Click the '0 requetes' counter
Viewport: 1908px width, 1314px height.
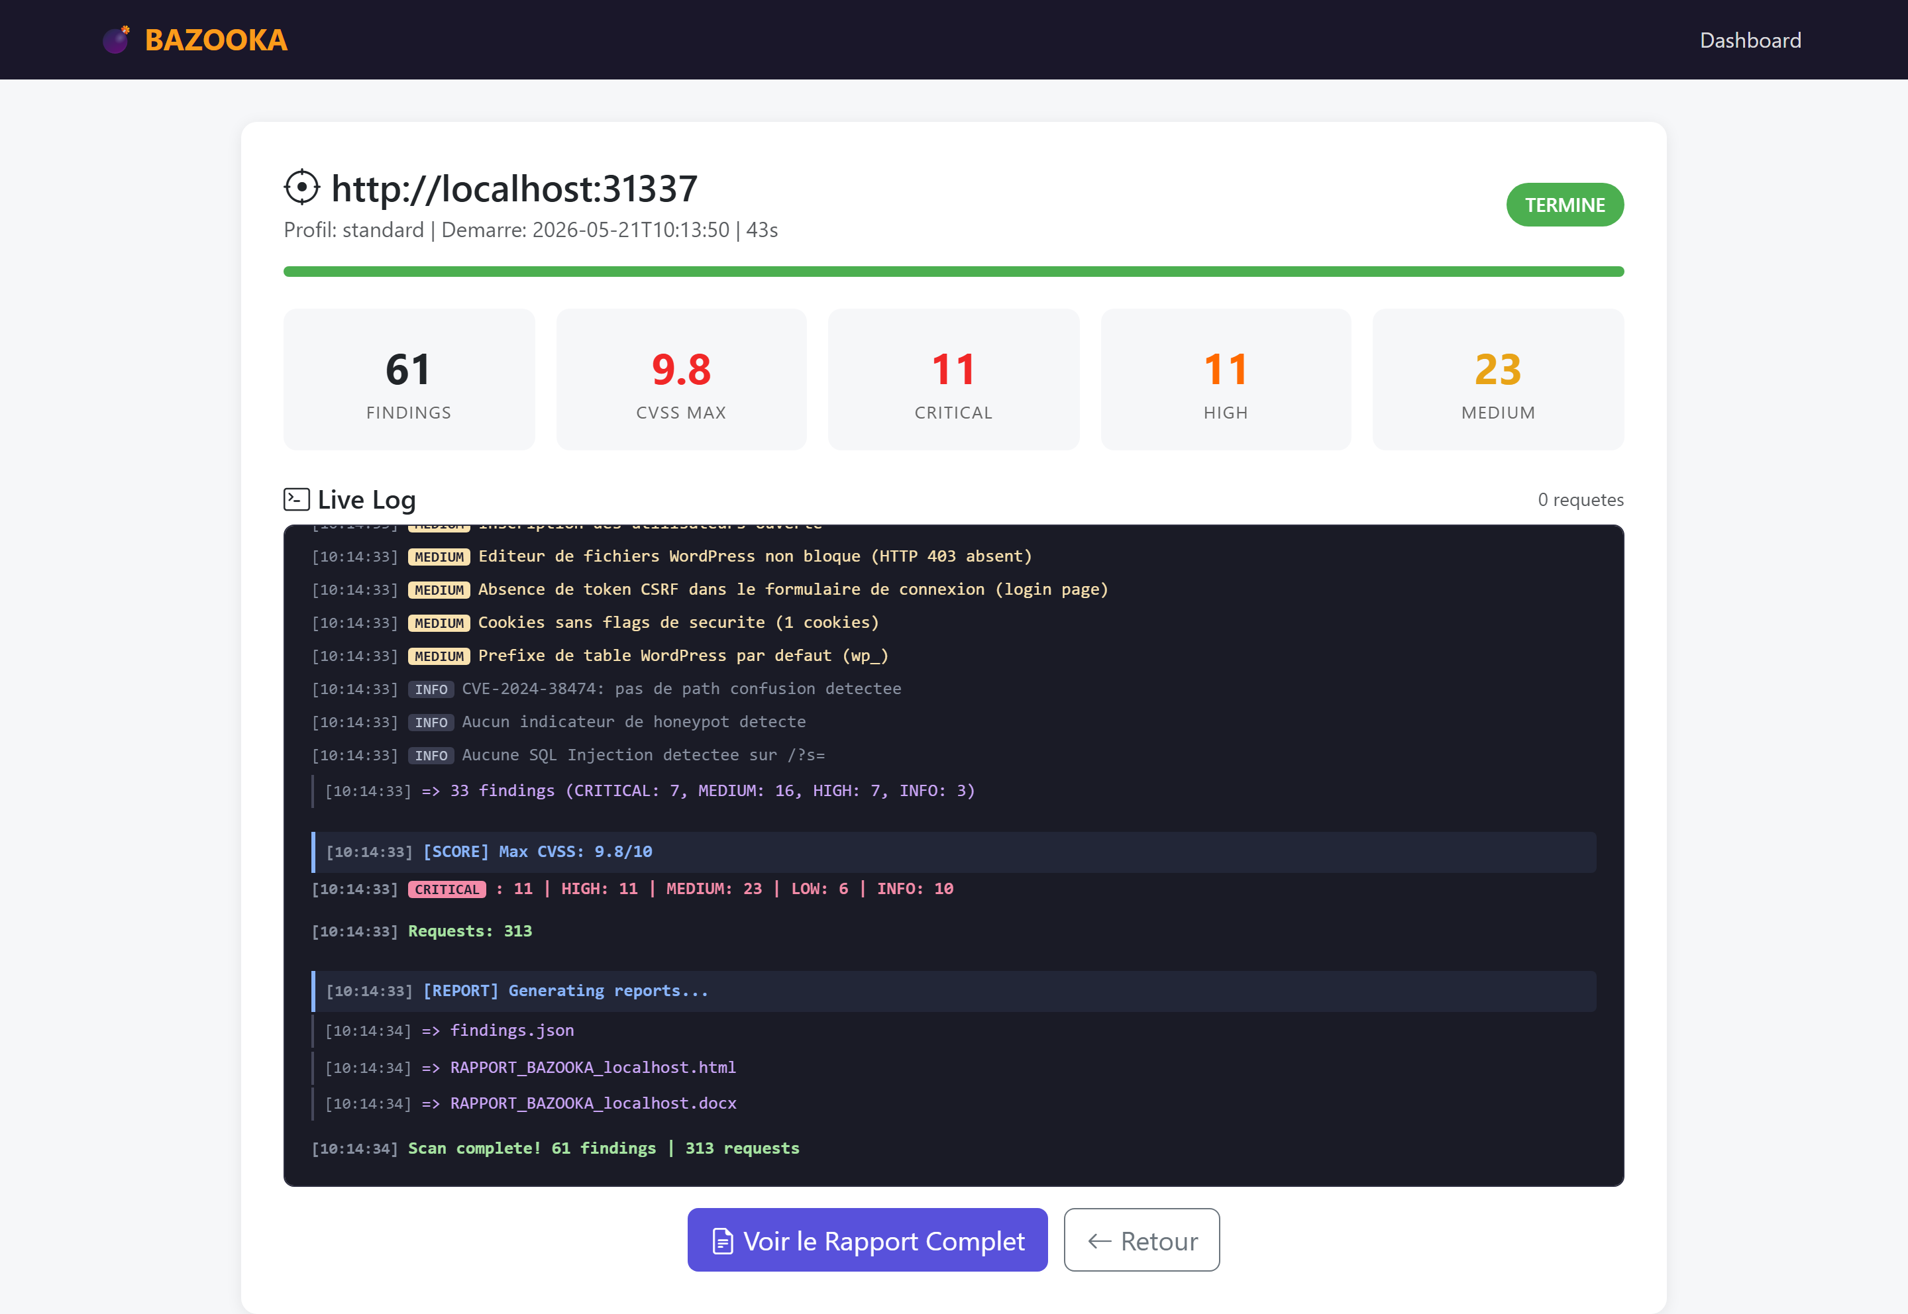(1580, 500)
